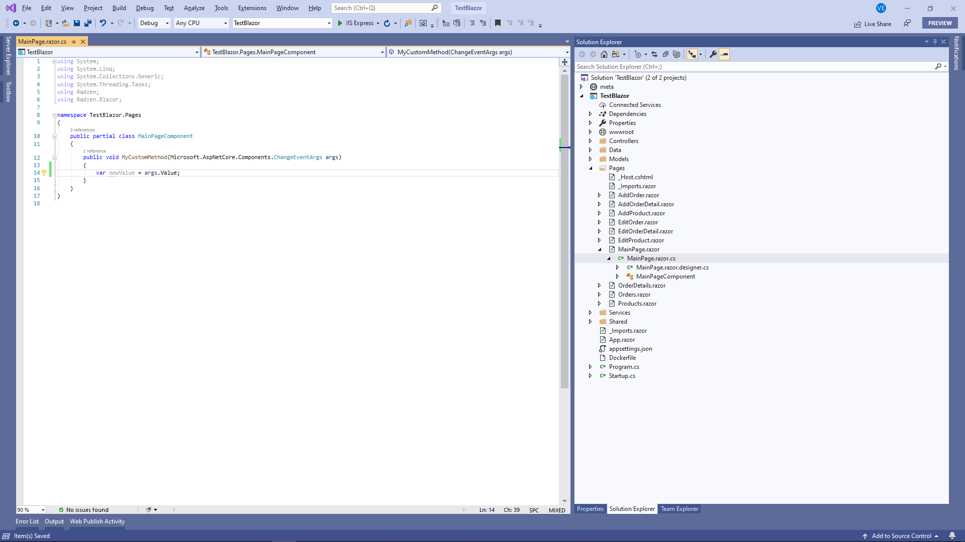Click Add to Source Control
The height and width of the screenshot is (542, 965).
pos(901,536)
